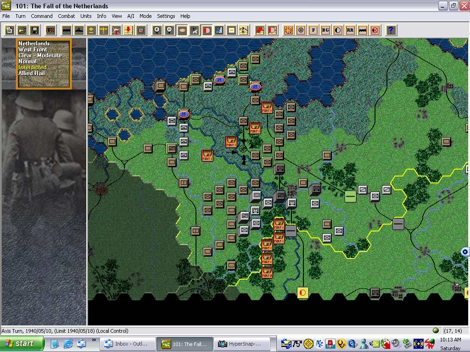Select the light green unit counter on the map
The width and height of the screenshot is (470, 352).
[x=350, y=197]
